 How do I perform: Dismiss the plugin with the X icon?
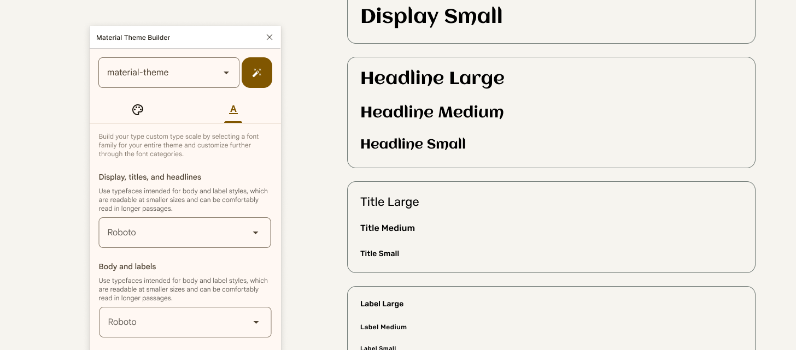click(269, 37)
